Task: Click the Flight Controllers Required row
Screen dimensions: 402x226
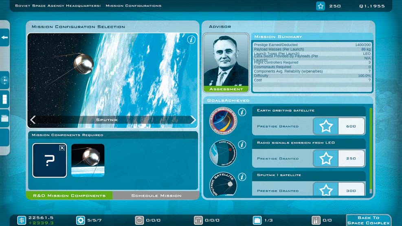Action: coord(312,62)
